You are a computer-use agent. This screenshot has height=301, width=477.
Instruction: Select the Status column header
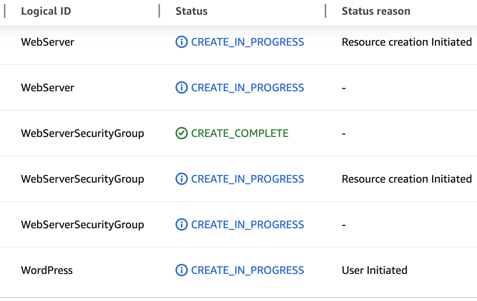[191, 11]
